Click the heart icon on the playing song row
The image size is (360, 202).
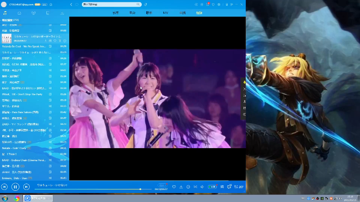click(x=55, y=41)
